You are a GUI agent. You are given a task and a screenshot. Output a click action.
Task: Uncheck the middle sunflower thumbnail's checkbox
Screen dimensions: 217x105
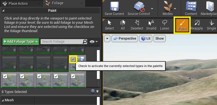[x=39, y=76]
